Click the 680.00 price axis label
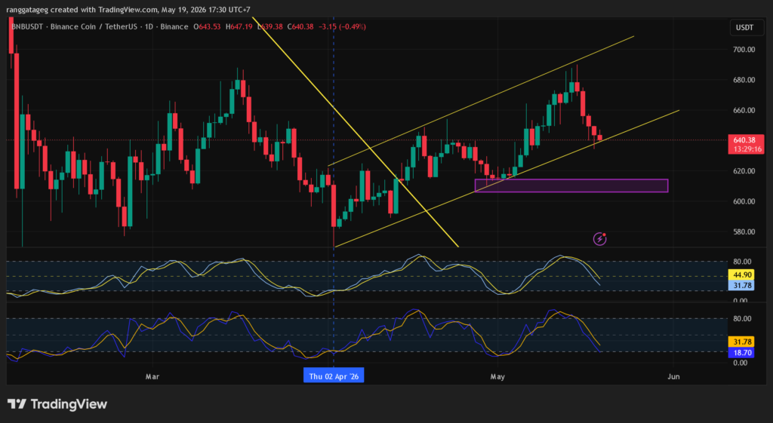 (744, 80)
